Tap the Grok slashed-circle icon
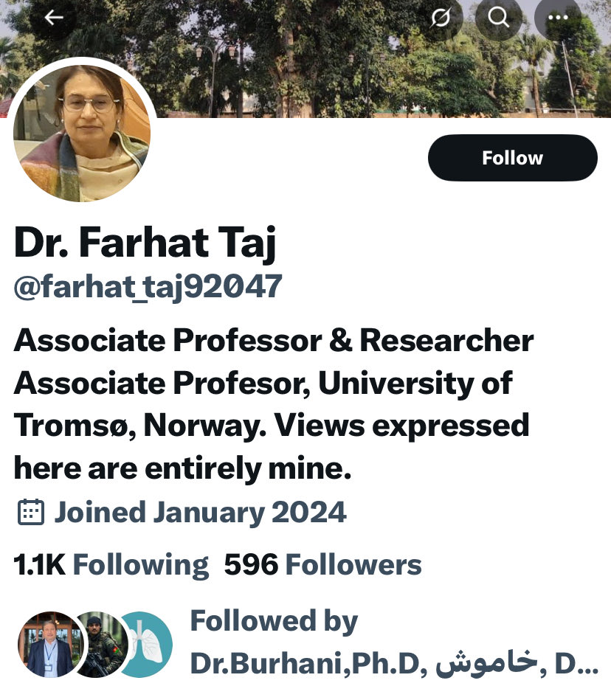This screenshot has height=686, width=611. (441, 18)
